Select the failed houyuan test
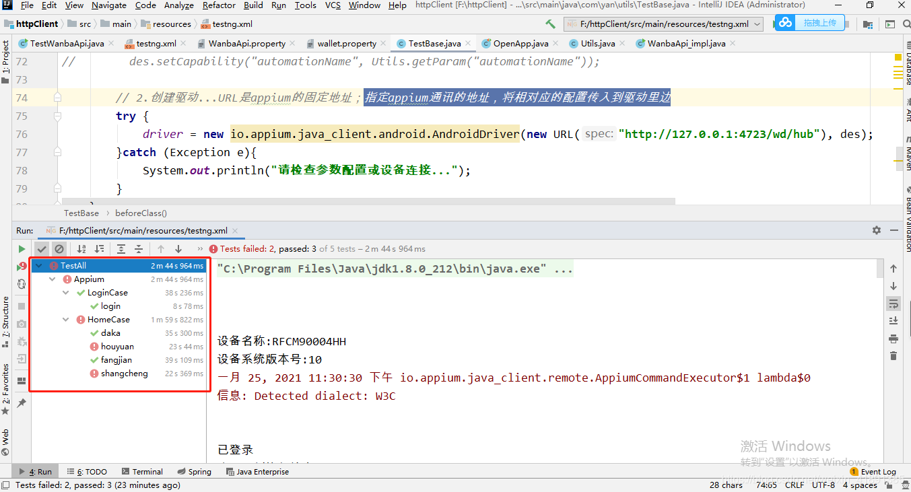Screen dimensions: 911x492 (117, 347)
